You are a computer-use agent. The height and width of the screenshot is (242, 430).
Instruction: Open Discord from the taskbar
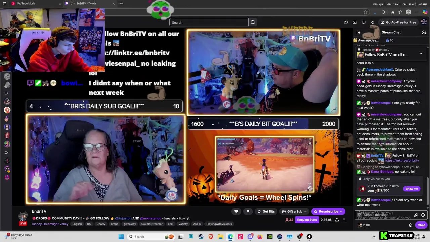[x=250, y=237]
